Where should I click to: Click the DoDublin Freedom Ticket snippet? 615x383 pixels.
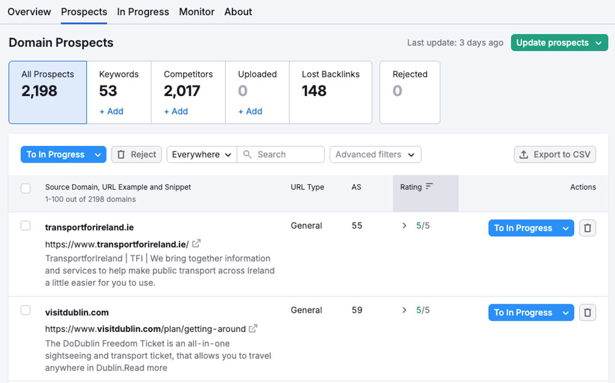tap(158, 355)
